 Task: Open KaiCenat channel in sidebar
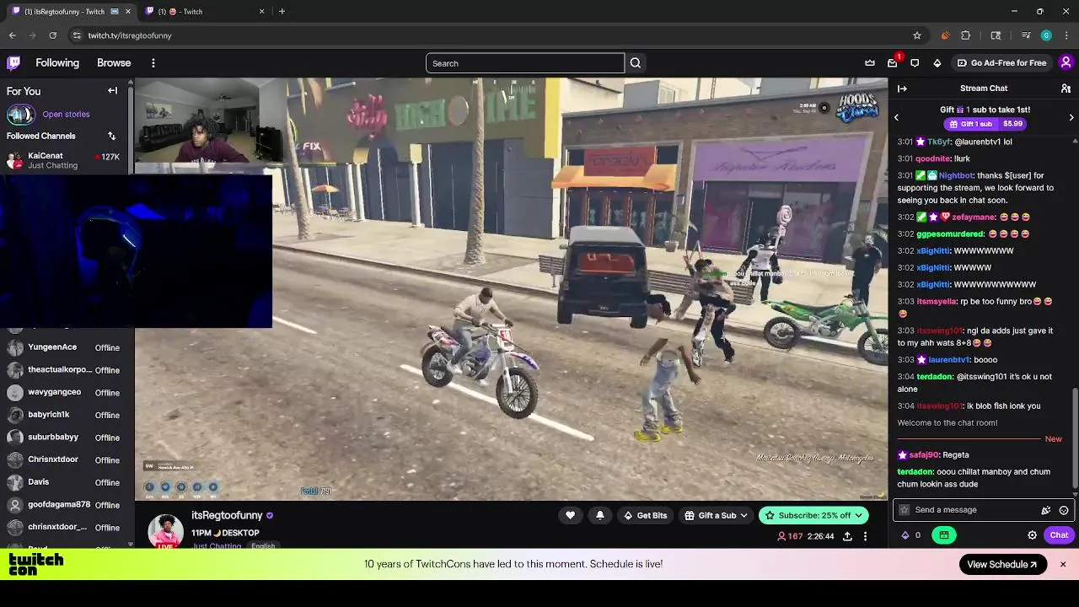[66, 160]
